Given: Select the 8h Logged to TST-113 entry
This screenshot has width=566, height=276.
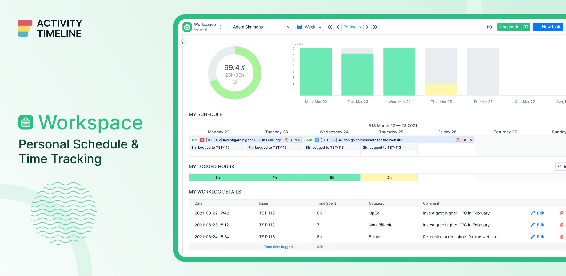Looking at the screenshot, I should coord(332,148).
